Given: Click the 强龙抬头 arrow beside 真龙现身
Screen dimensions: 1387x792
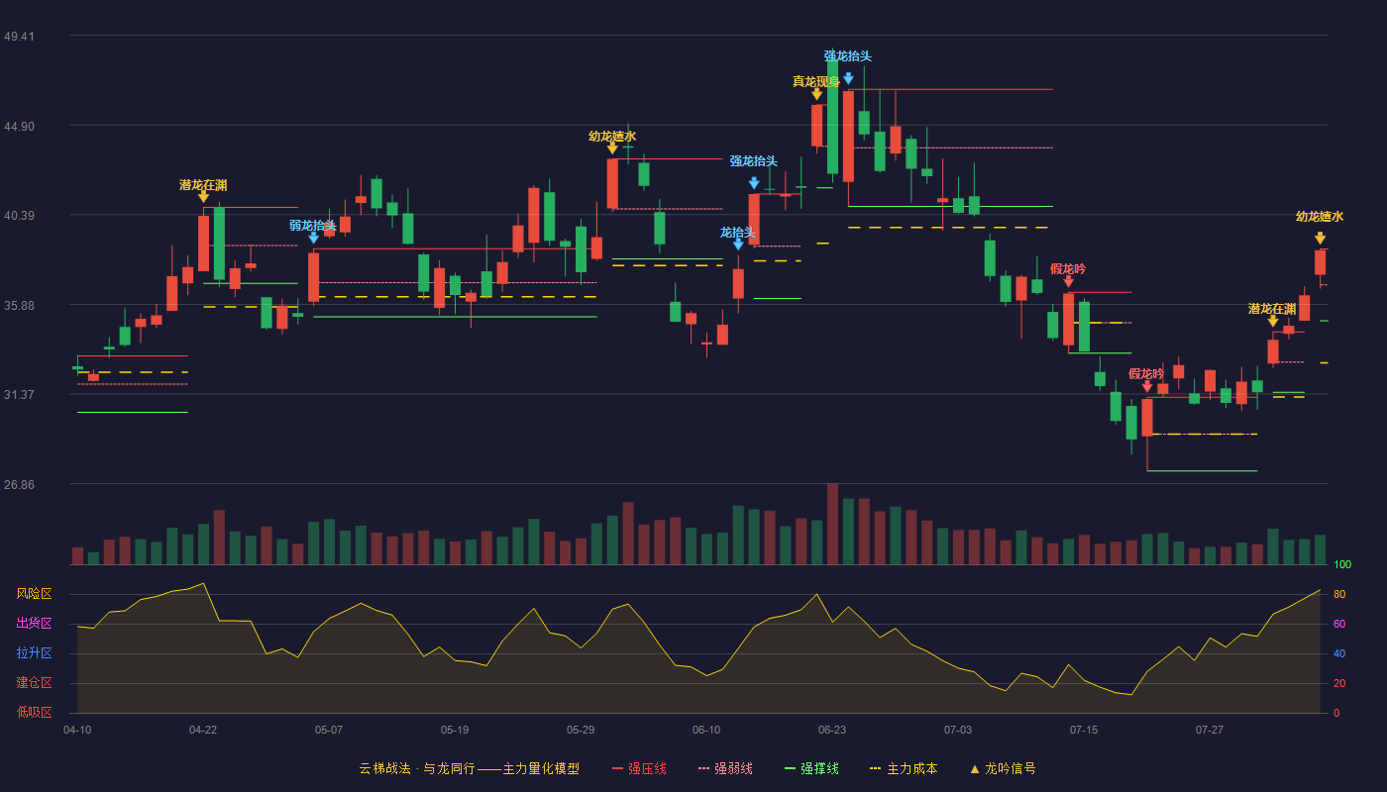Looking at the screenshot, I should tap(848, 78).
